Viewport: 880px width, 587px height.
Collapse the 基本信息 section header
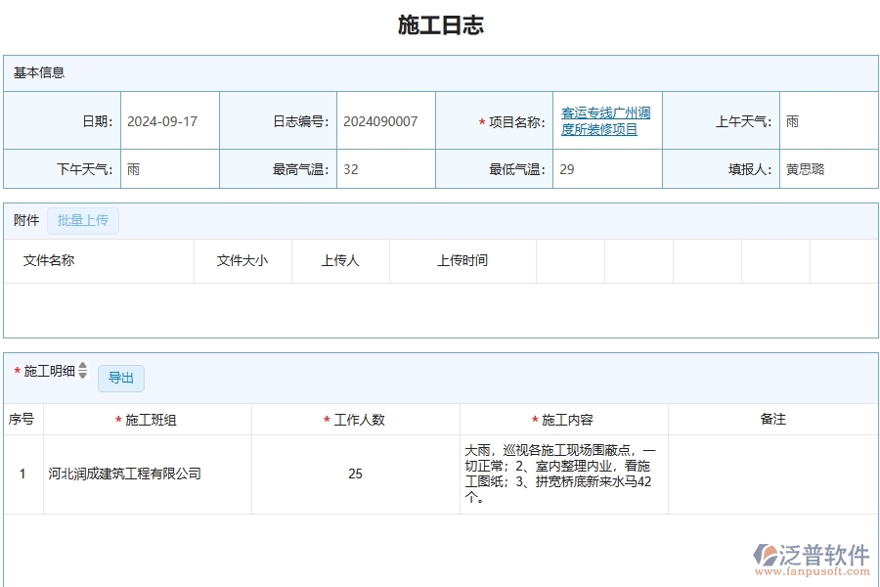tap(37, 72)
